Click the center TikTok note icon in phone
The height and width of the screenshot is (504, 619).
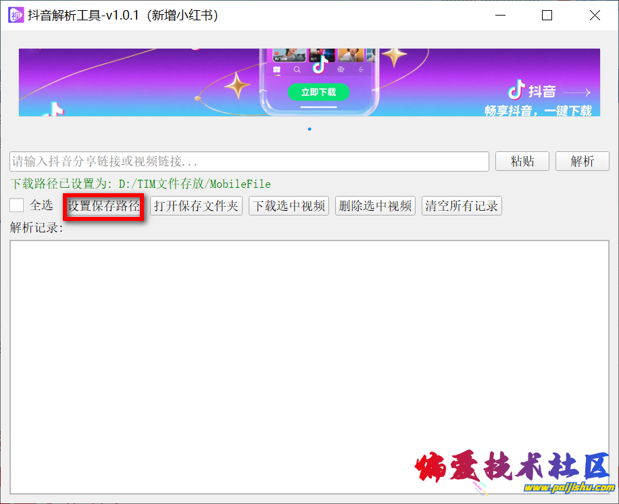click(318, 68)
